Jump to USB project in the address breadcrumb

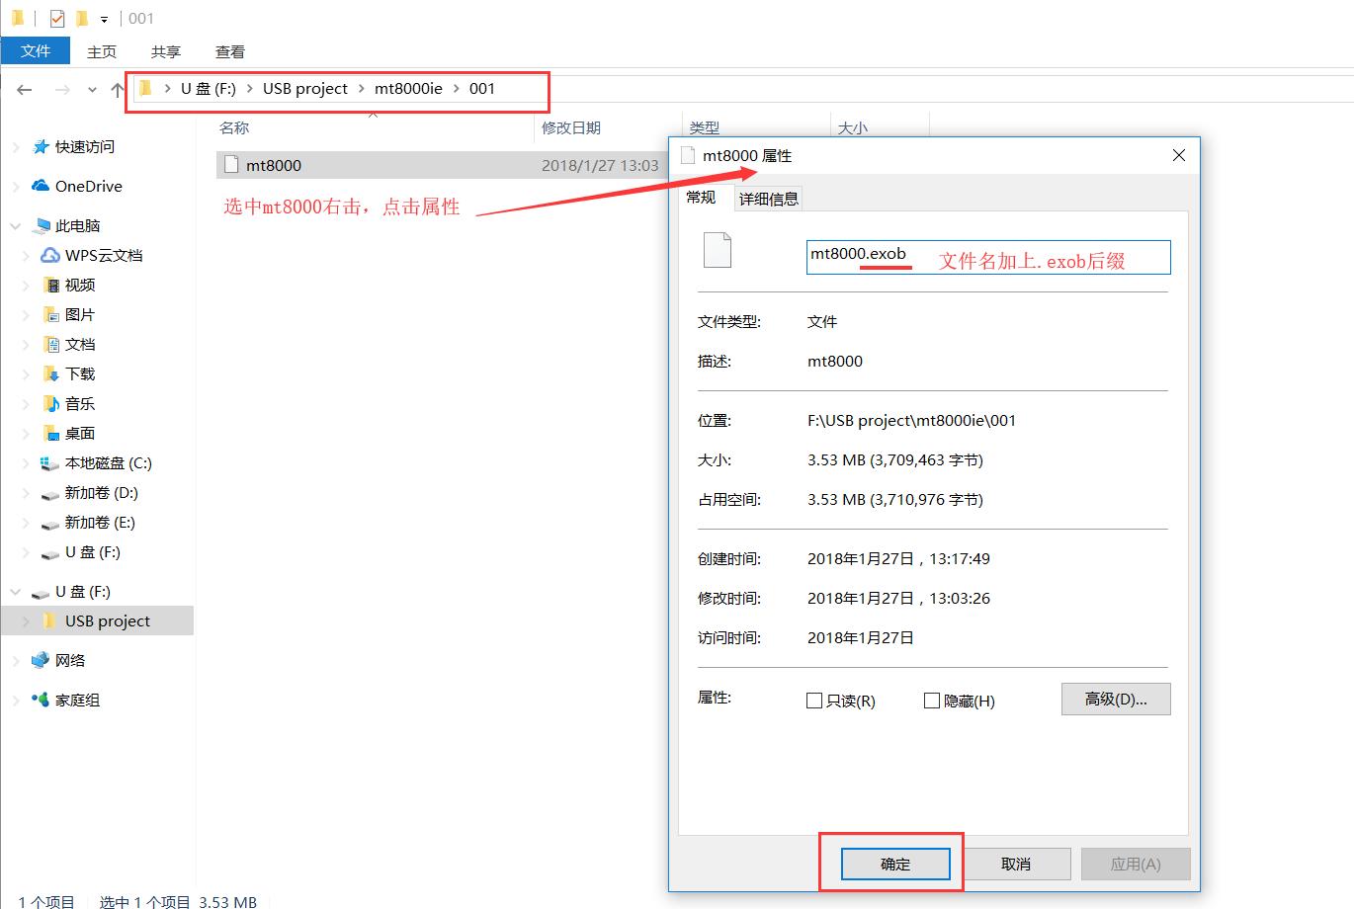pyautogui.click(x=305, y=88)
